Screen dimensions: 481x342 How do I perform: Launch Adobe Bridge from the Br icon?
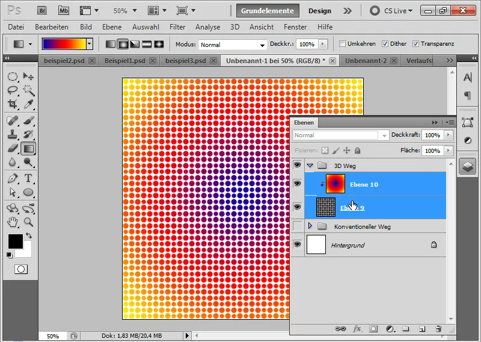[43, 11]
